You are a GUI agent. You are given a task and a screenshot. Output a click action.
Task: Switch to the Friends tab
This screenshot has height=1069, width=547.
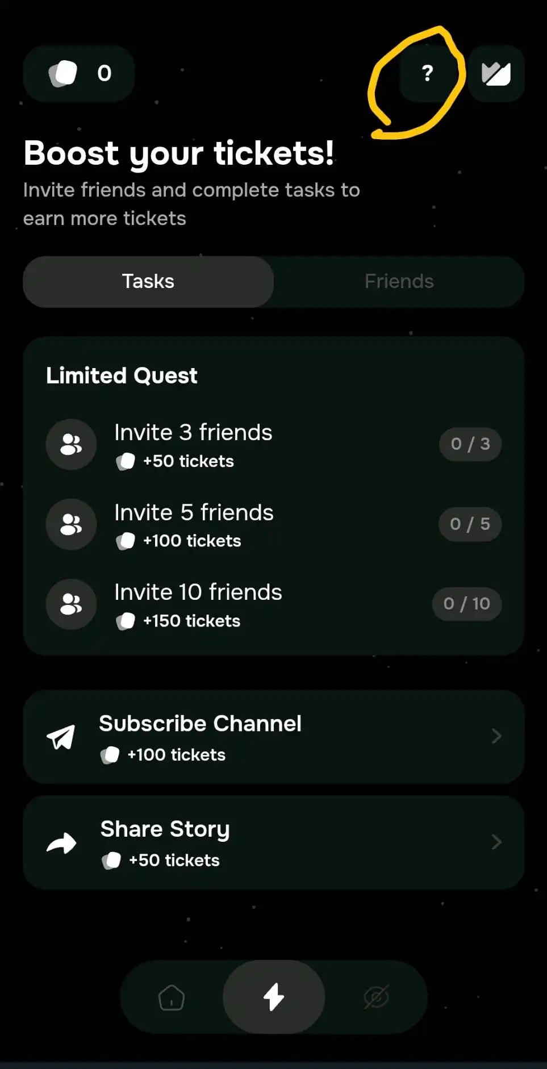coord(399,282)
